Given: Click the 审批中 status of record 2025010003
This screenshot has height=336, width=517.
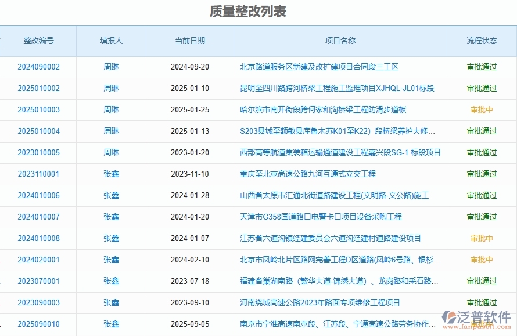Looking at the screenshot, I should tap(481, 109).
